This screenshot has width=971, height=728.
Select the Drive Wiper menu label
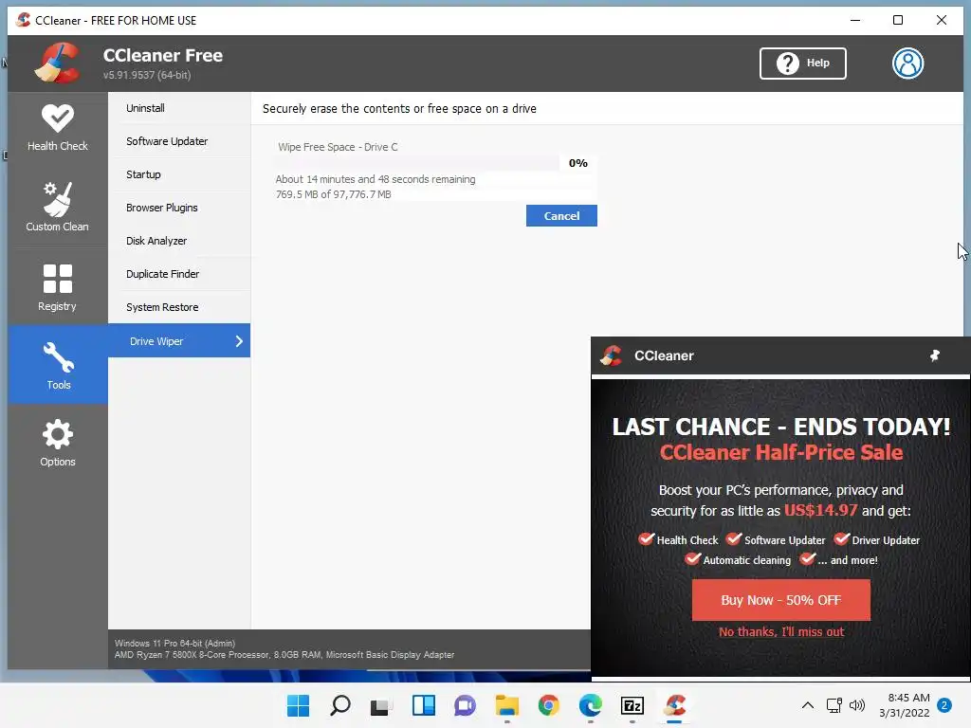[156, 341]
